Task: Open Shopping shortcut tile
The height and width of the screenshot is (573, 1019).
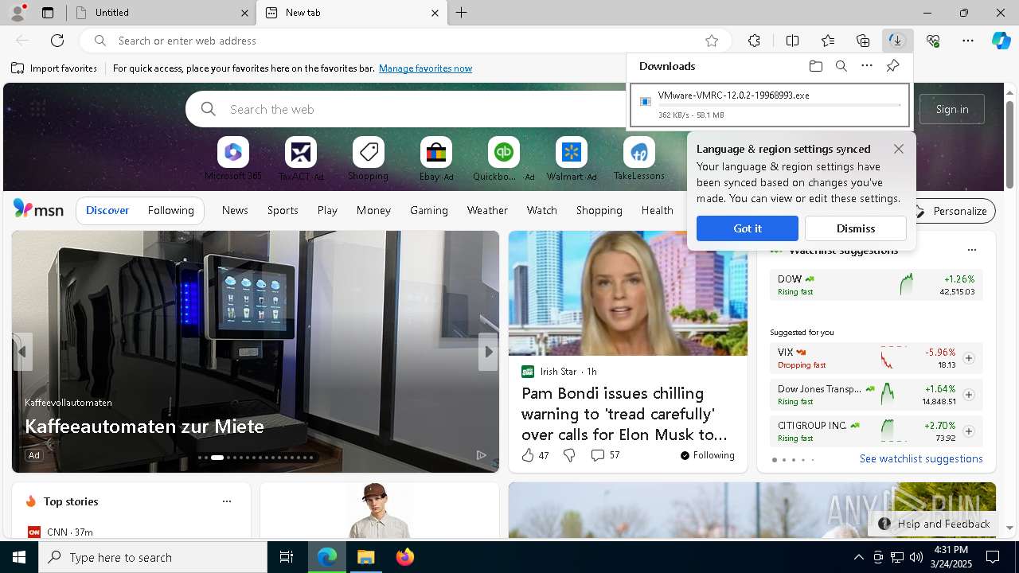Action: [x=368, y=159]
